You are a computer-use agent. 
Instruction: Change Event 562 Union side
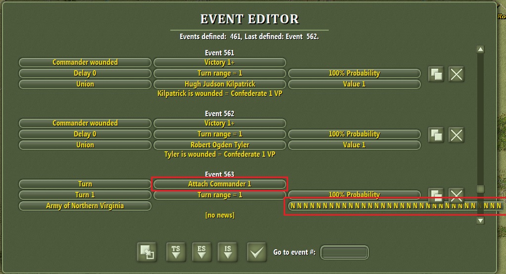coord(85,145)
